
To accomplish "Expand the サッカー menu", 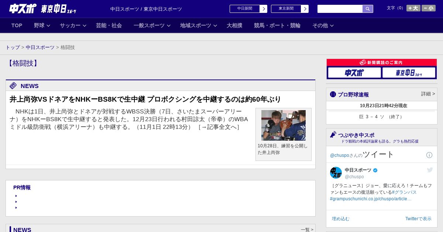I will click(x=73, y=25).
